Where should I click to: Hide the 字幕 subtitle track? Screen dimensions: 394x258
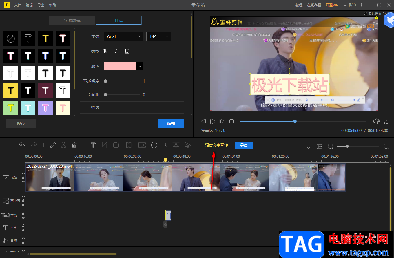click(x=23, y=217)
